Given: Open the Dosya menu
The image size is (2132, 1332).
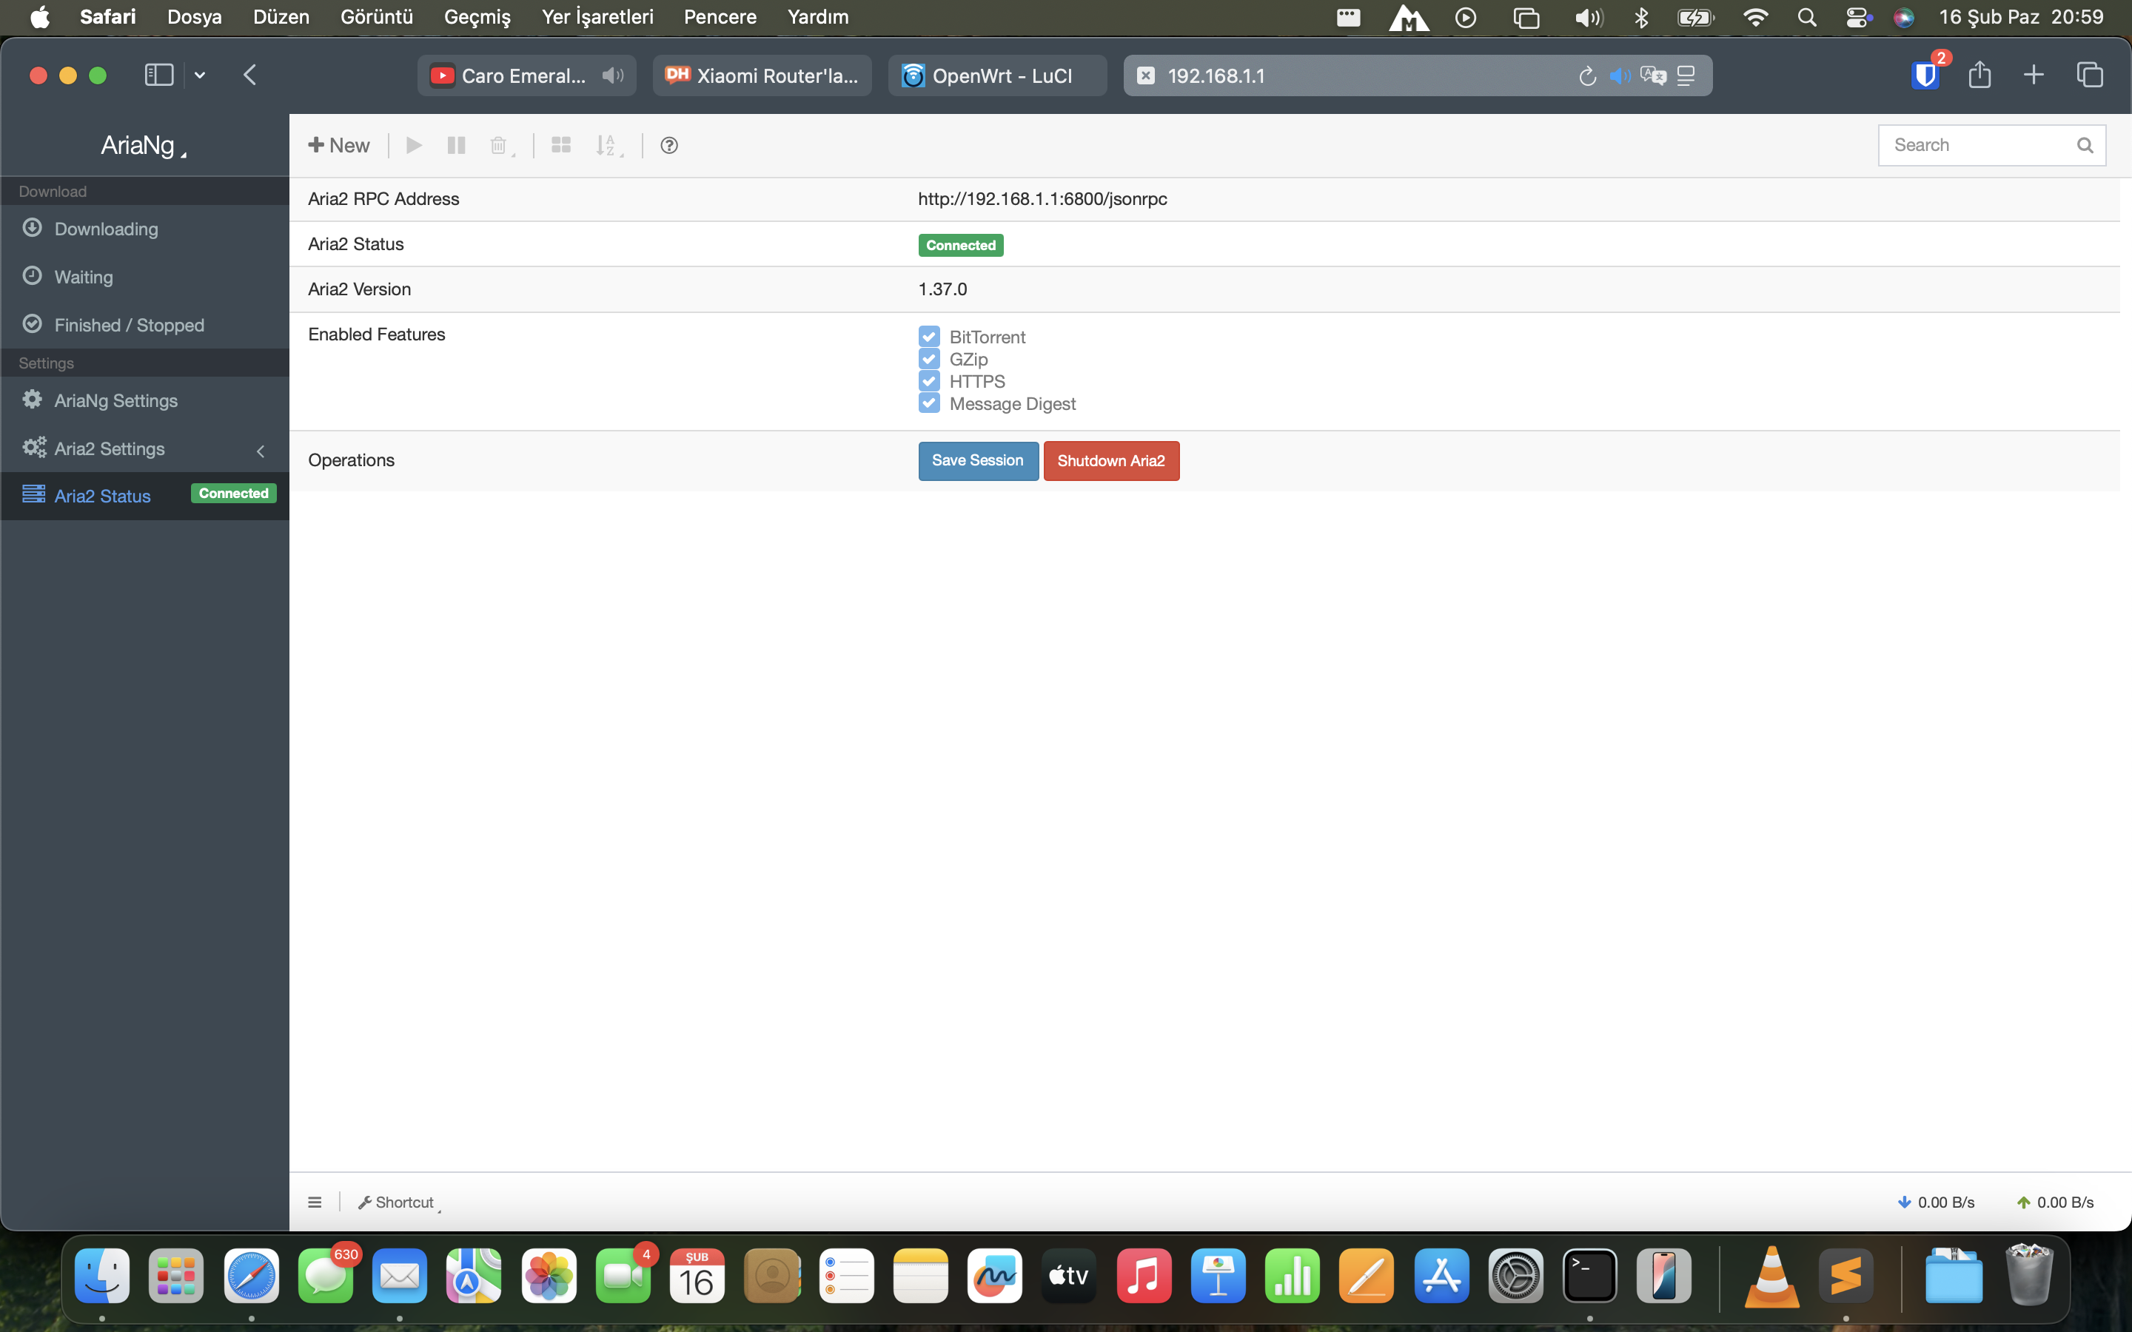Looking at the screenshot, I should point(195,17).
